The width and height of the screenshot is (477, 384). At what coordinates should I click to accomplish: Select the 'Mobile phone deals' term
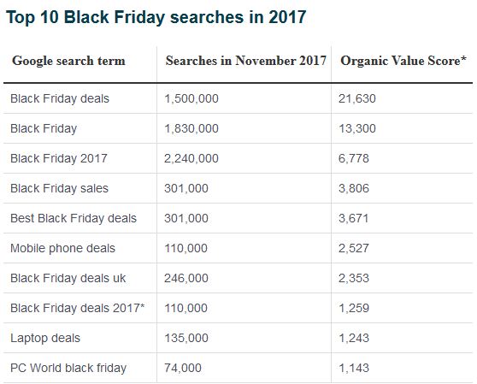point(62,248)
